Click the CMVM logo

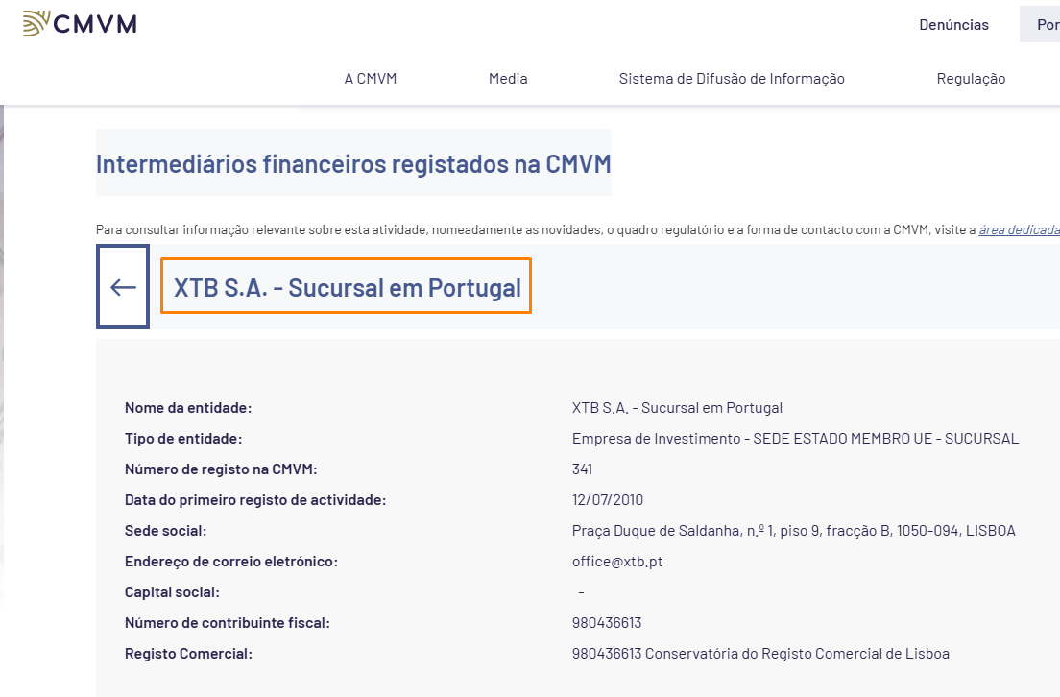(x=80, y=24)
